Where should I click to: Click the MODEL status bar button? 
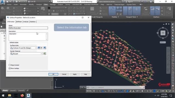click(x=89, y=91)
